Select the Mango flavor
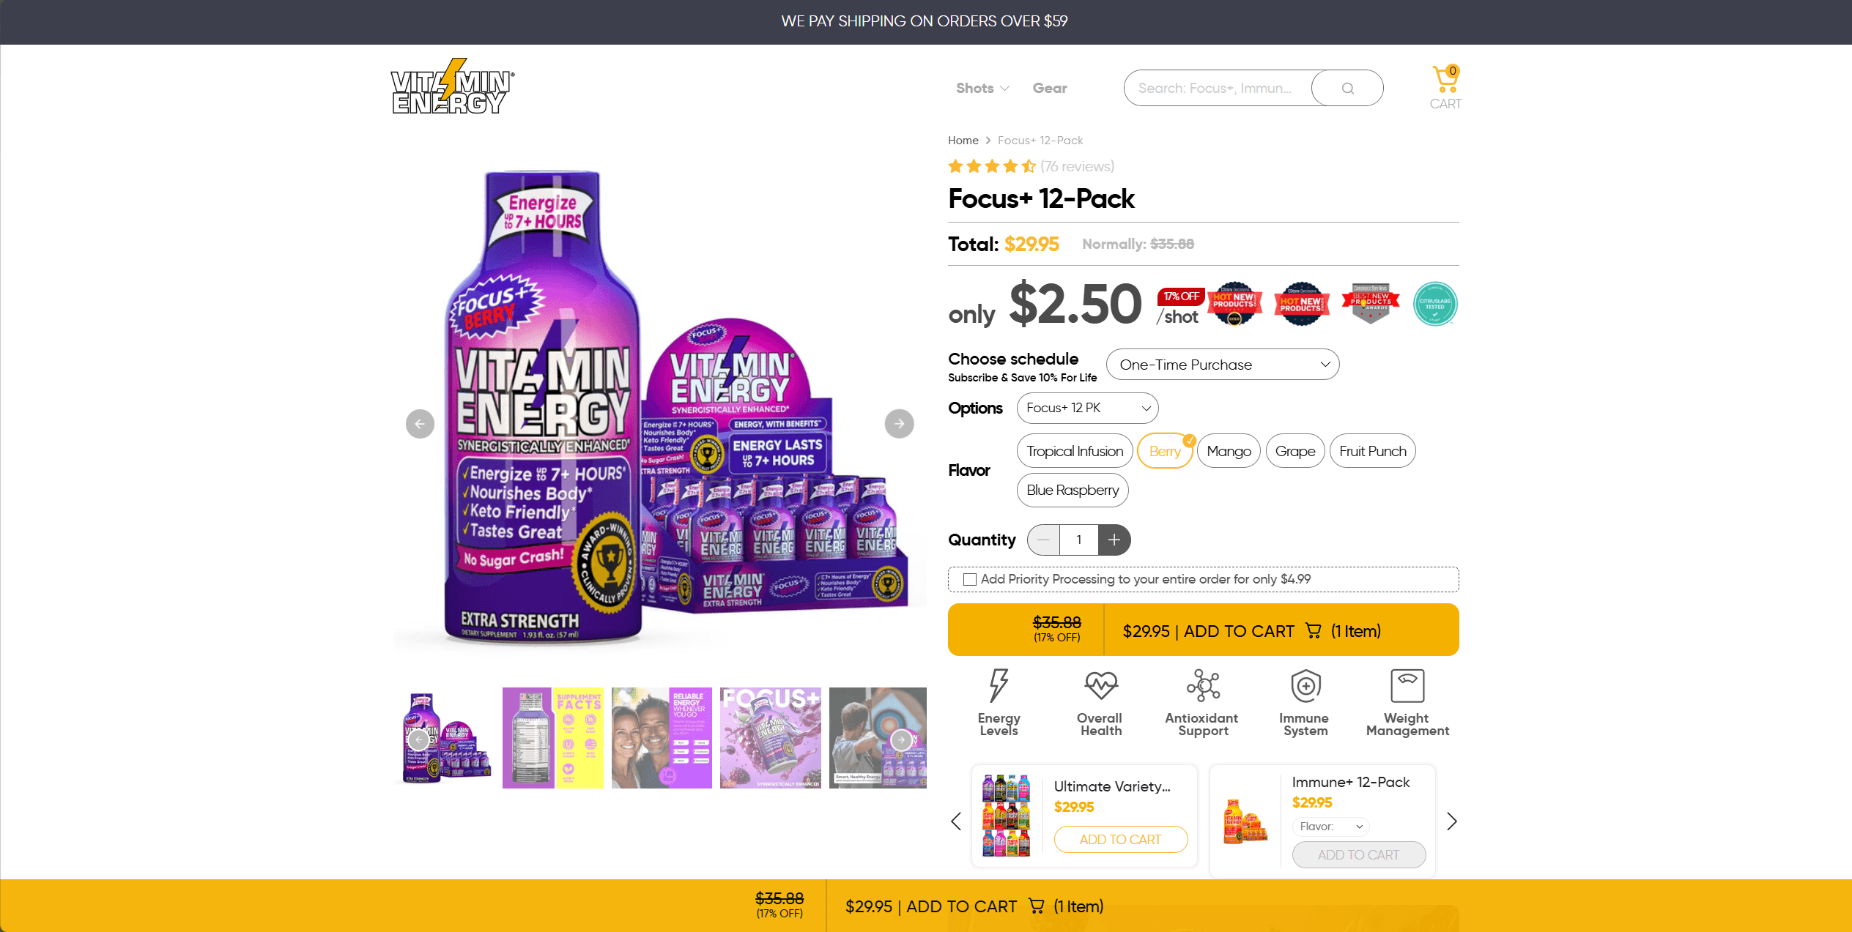Screen dimensions: 1852x932 pyautogui.click(x=1229, y=451)
